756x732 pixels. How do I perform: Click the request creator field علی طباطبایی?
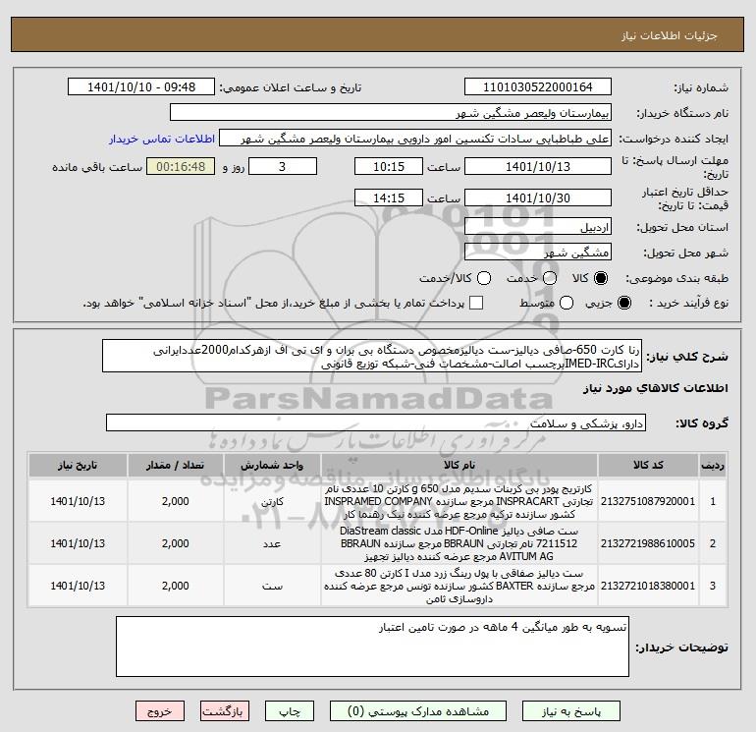pos(415,138)
